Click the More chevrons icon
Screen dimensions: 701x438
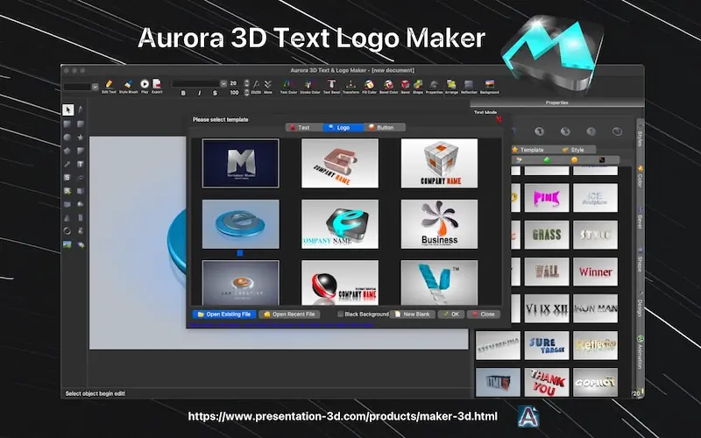pyautogui.click(x=268, y=86)
